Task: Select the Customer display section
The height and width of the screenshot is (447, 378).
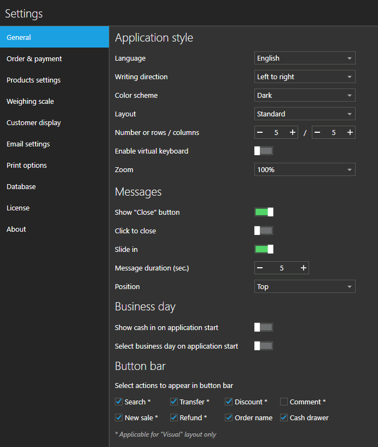Action: click(54, 122)
